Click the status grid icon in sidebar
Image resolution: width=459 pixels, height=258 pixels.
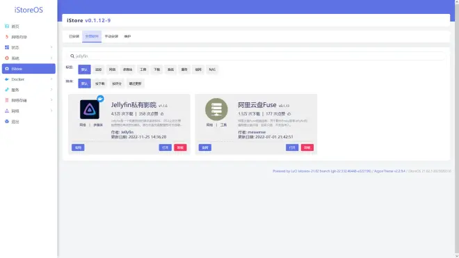click(x=7, y=47)
